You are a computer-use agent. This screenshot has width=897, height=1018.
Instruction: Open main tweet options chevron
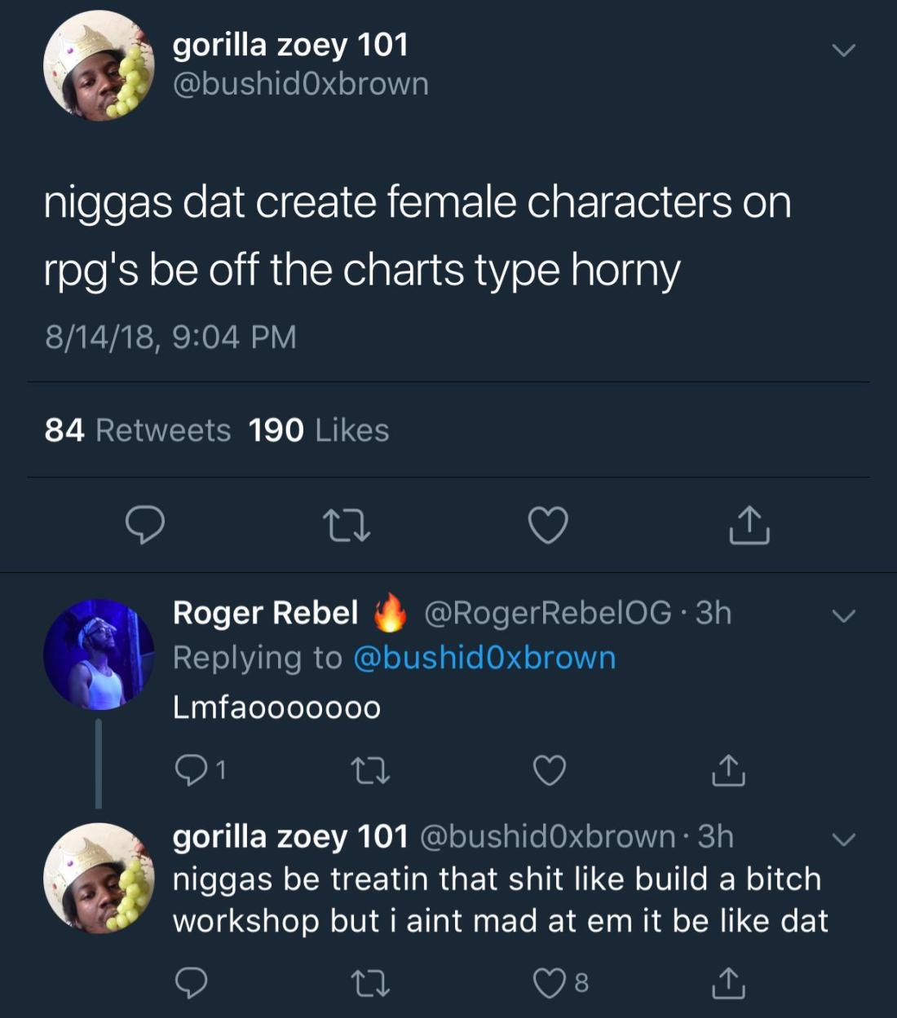pyautogui.click(x=843, y=51)
